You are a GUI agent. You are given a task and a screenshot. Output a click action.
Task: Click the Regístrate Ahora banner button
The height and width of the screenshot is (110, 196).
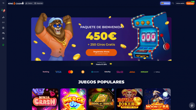(x=101, y=52)
